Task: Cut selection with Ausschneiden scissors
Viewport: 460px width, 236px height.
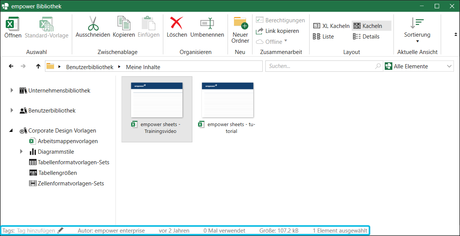Action: click(93, 28)
